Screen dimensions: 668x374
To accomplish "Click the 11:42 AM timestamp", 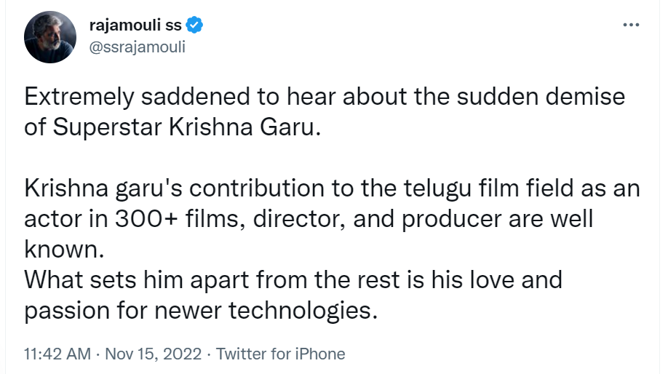I will 57,354.
